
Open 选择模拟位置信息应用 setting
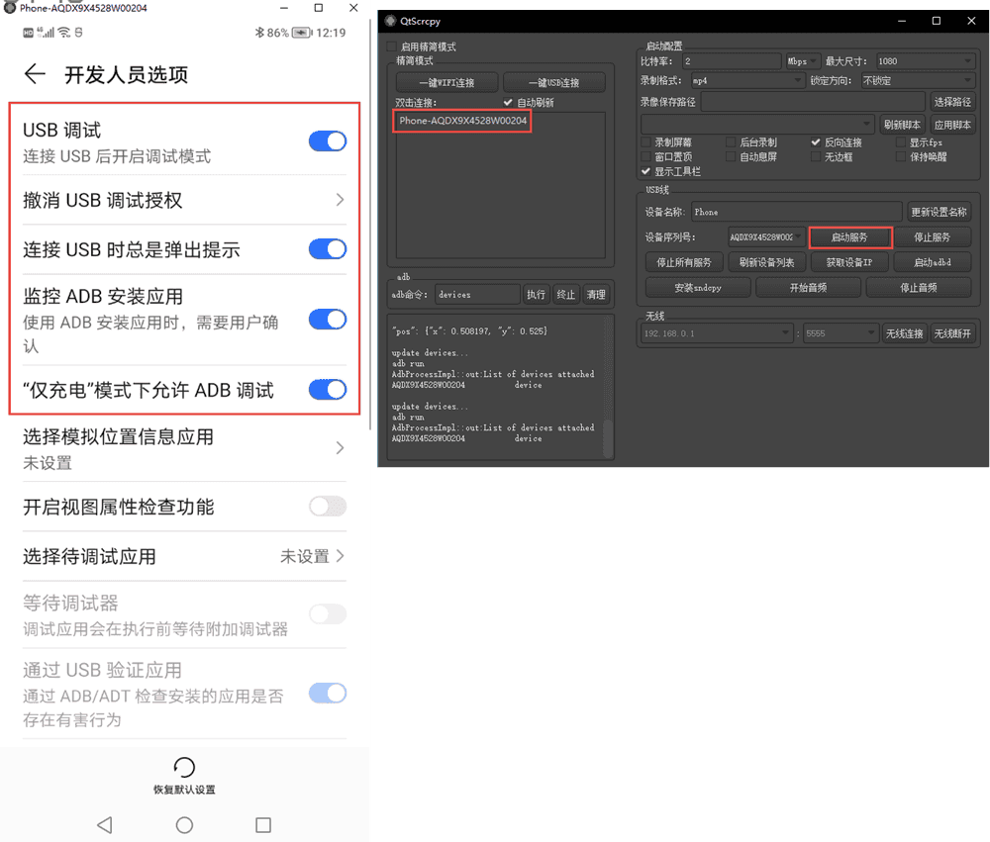(x=184, y=448)
